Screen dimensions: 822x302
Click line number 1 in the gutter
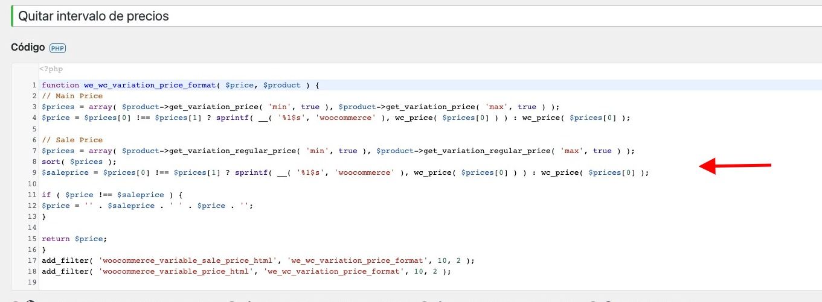pos(35,85)
